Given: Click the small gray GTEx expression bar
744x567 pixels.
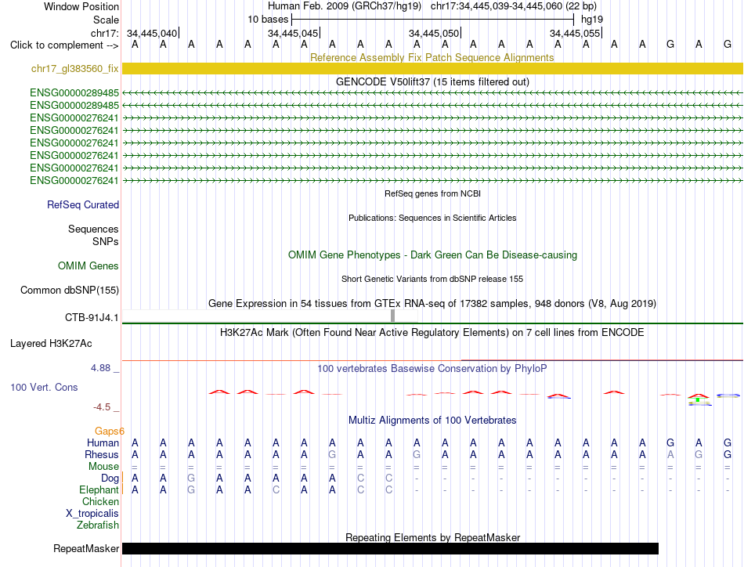Looking at the screenshot, I should tap(392, 316).
